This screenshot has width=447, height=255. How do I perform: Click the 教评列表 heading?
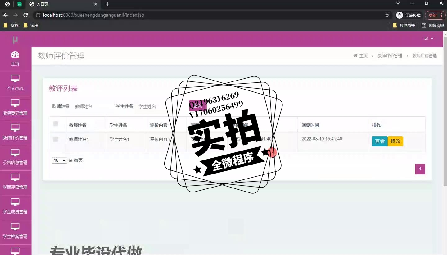pyautogui.click(x=63, y=88)
